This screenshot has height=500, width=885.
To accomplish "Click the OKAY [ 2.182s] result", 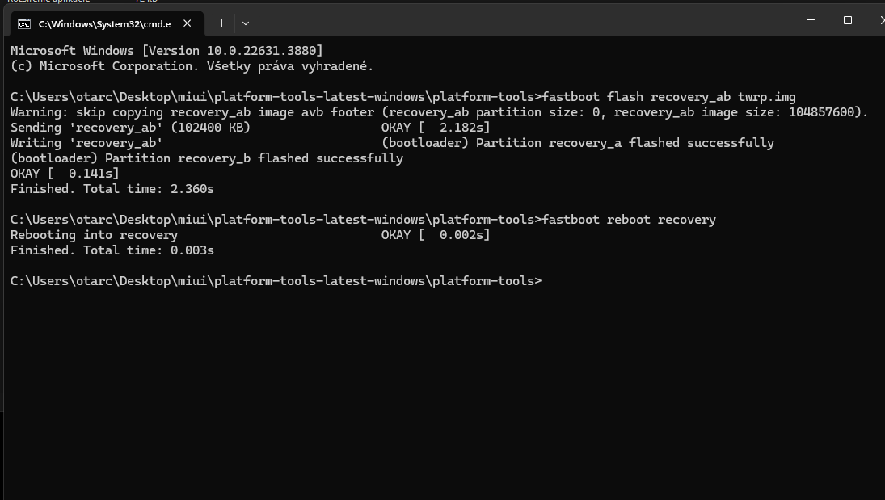I will tap(436, 128).
